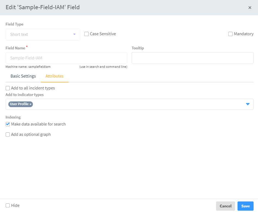Save the field changes
This screenshot has width=258, height=212.
[x=245, y=206]
